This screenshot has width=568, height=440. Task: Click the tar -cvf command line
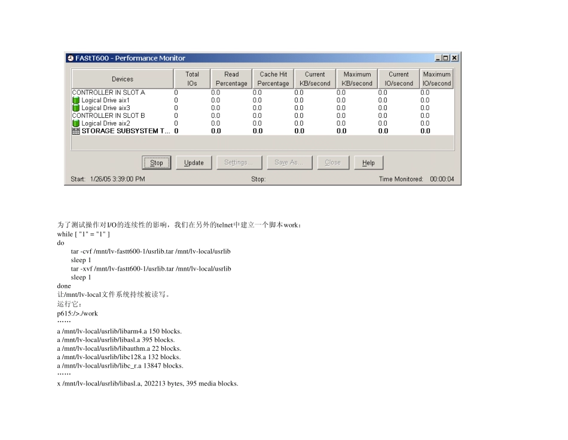151,251
